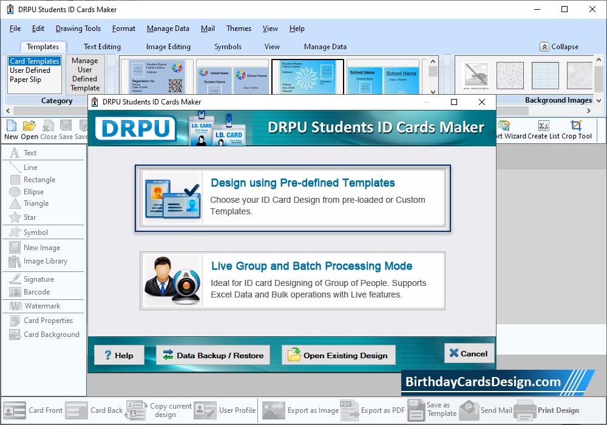Click the Help button in dialog

point(119,355)
